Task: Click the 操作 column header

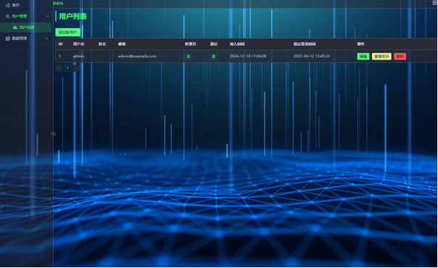Action: tap(361, 44)
